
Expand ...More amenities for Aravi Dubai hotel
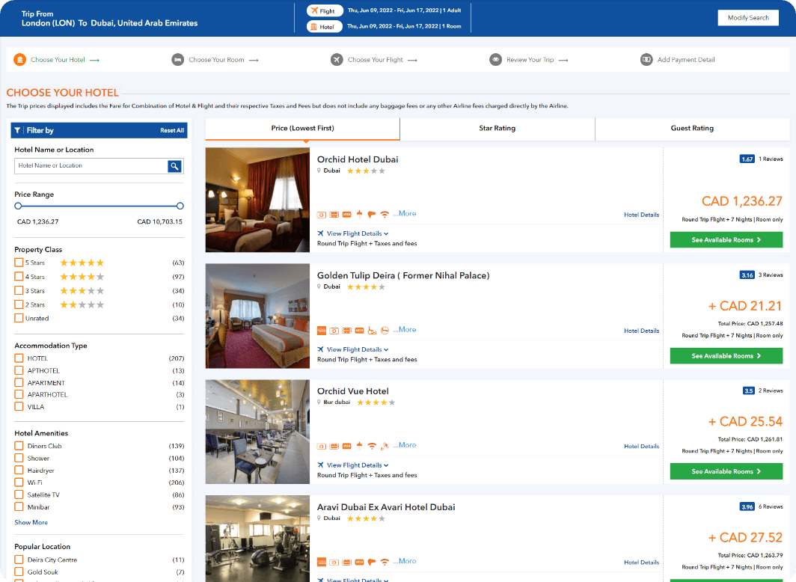pos(405,561)
